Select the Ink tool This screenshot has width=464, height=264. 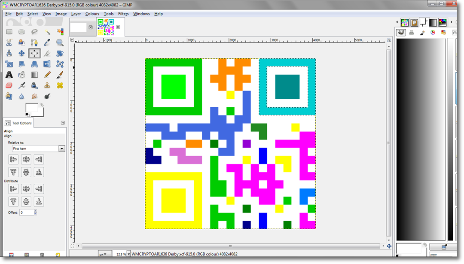click(34, 85)
